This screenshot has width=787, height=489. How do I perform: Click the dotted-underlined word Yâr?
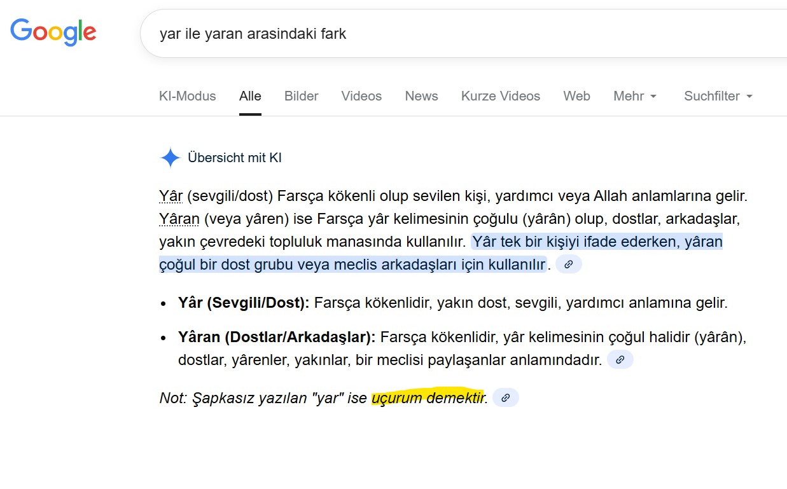coord(170,196)
